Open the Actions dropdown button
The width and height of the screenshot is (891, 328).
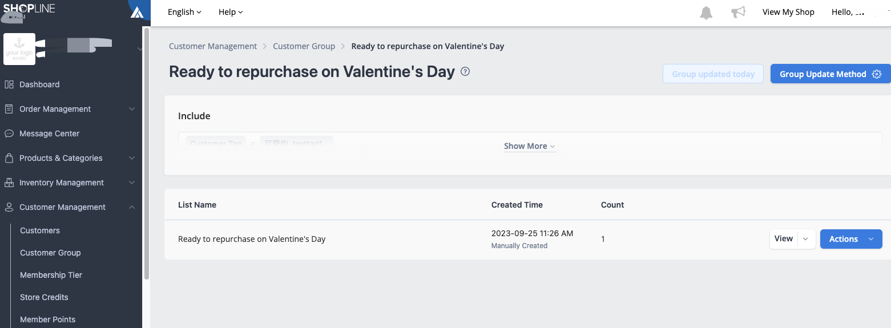[x=850, y=239]
